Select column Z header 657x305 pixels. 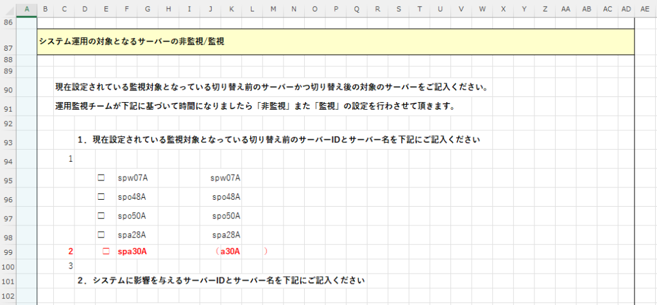click(545, 8)
